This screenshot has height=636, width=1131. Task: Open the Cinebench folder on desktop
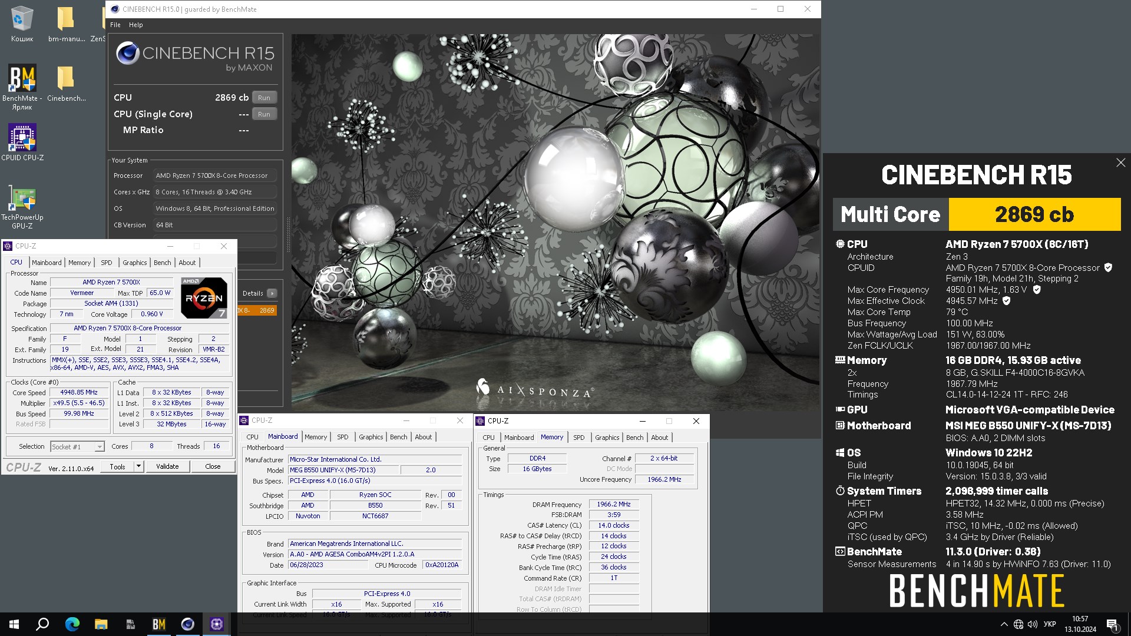click(66, 83)
